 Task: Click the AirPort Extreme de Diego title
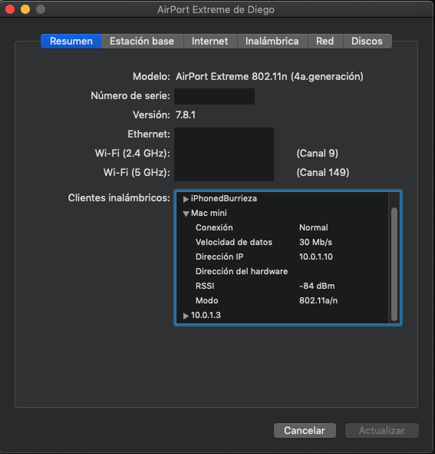coord(216,9)
